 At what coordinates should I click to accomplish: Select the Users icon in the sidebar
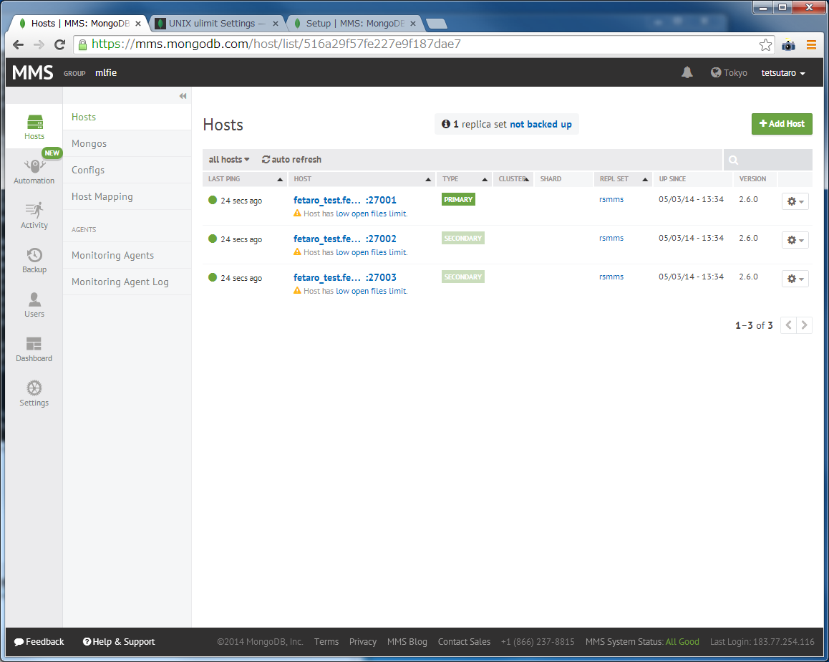coord(34,304)
